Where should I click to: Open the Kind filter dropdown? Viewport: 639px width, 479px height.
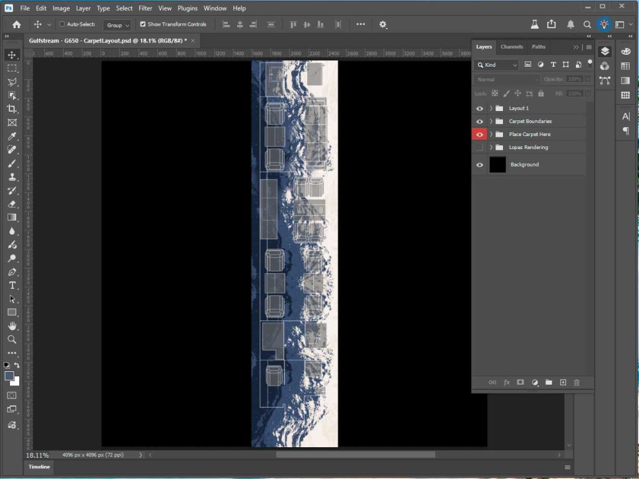pos(496,64)
